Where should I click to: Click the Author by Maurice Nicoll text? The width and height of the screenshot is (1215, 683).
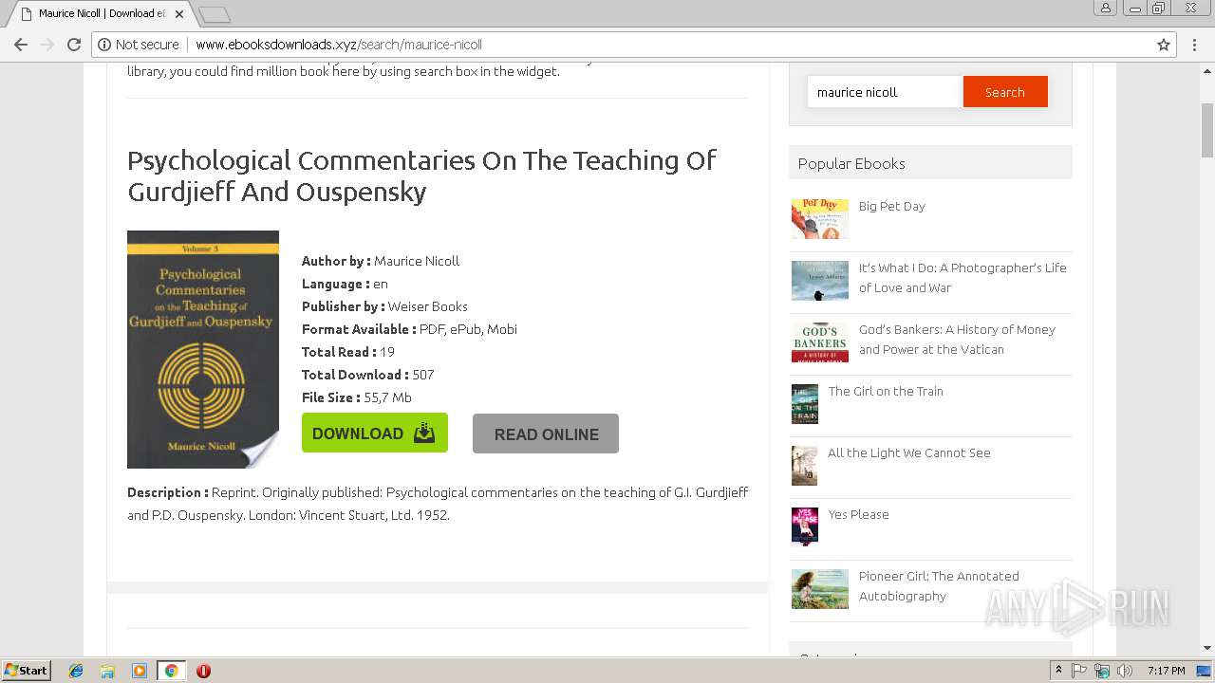381,261
